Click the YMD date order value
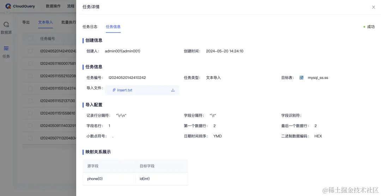 point(217,136)
